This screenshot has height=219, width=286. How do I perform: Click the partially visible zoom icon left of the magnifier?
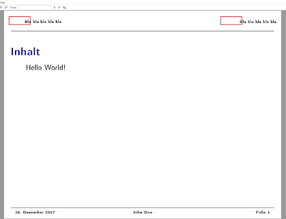point(1,7)
